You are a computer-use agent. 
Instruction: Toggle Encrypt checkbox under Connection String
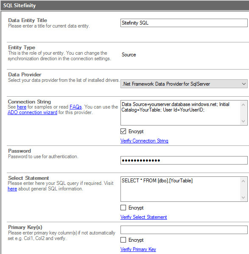[x=123, y=131]
